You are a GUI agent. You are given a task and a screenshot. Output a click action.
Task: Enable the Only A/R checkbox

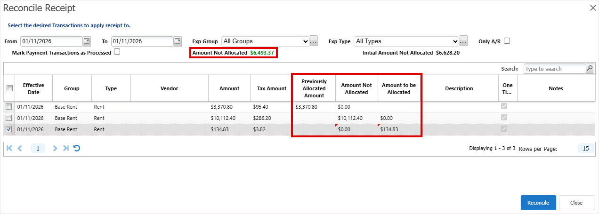507,41
